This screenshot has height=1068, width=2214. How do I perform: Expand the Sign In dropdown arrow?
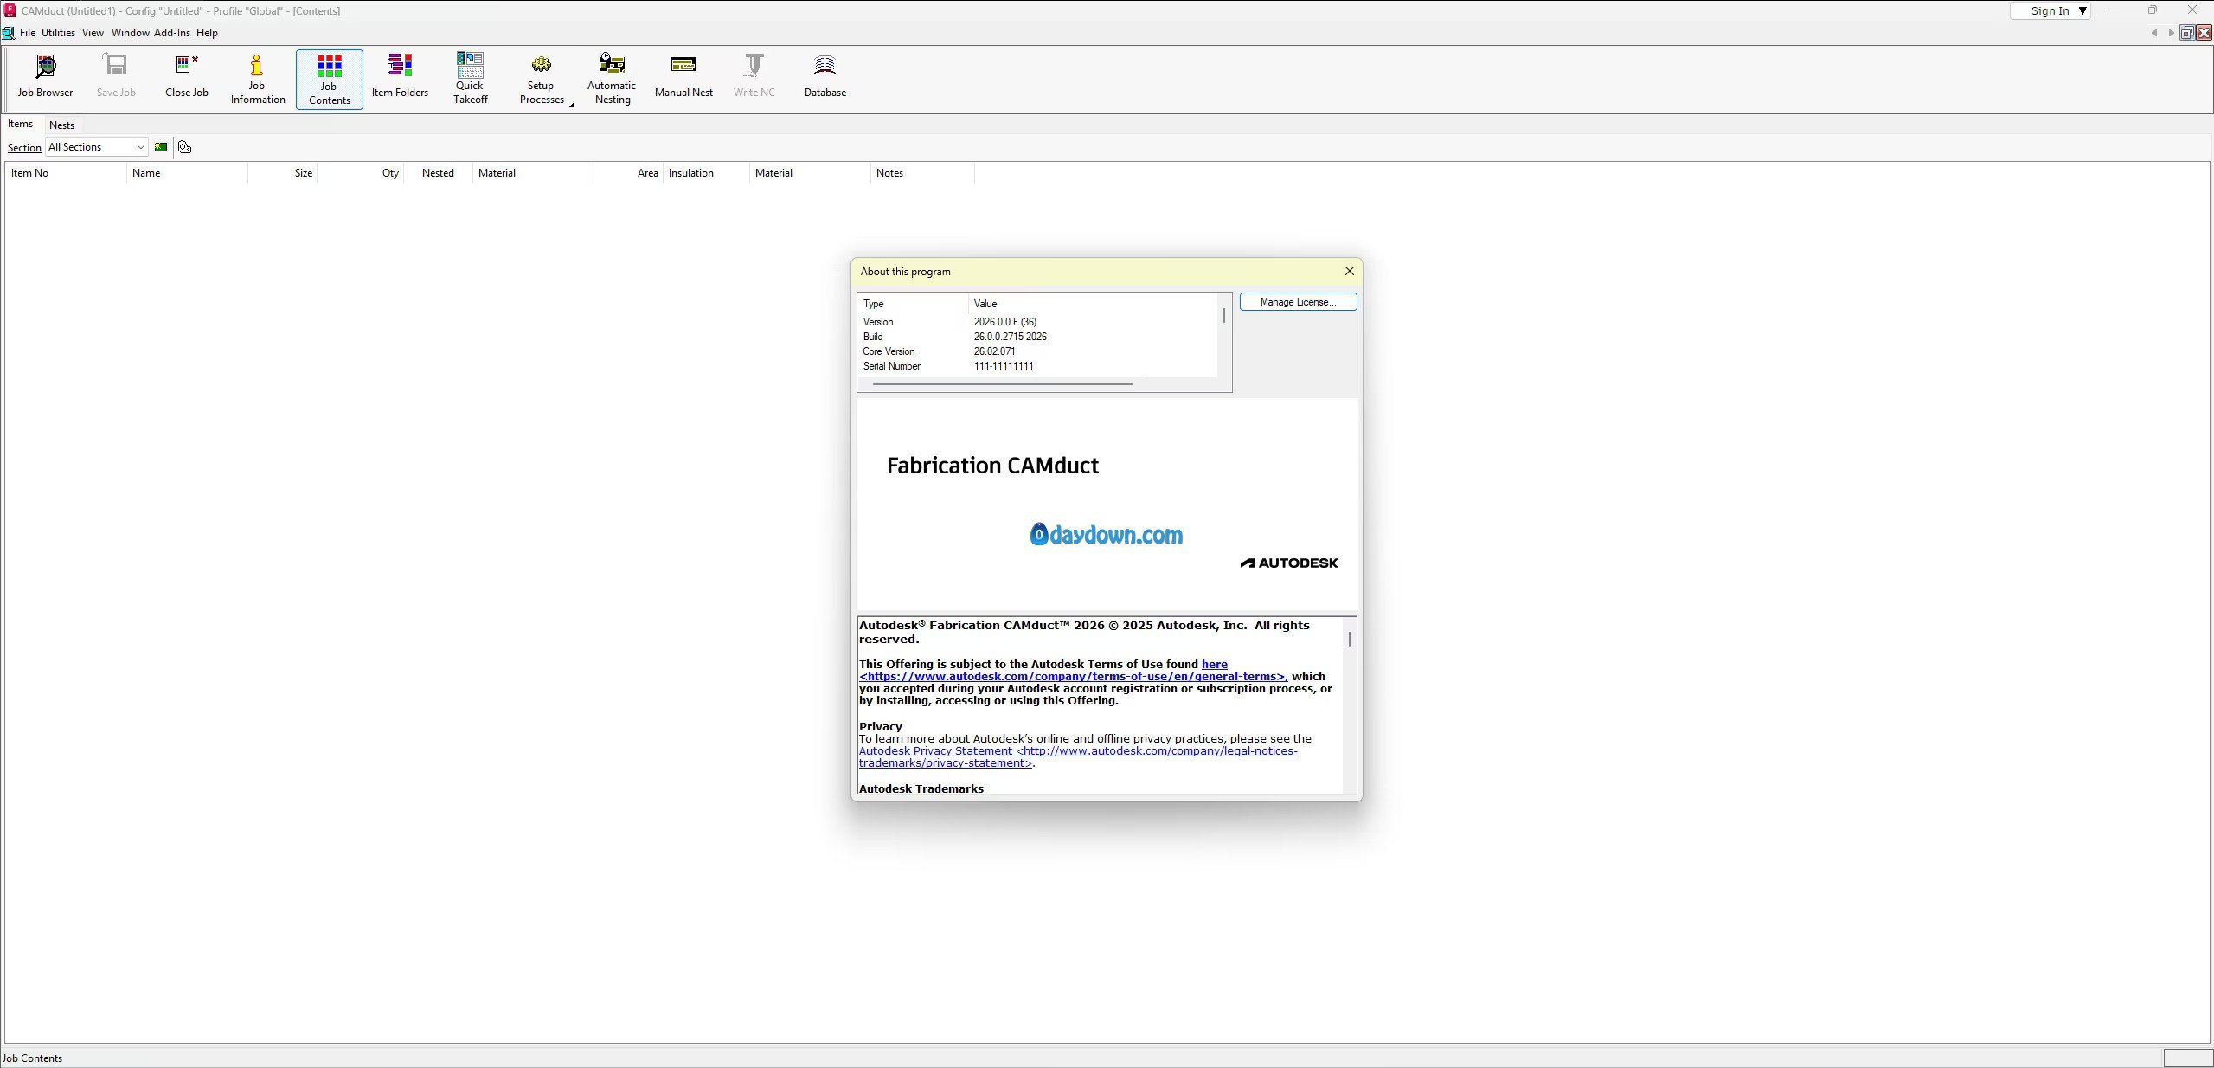coord(2082,11)
